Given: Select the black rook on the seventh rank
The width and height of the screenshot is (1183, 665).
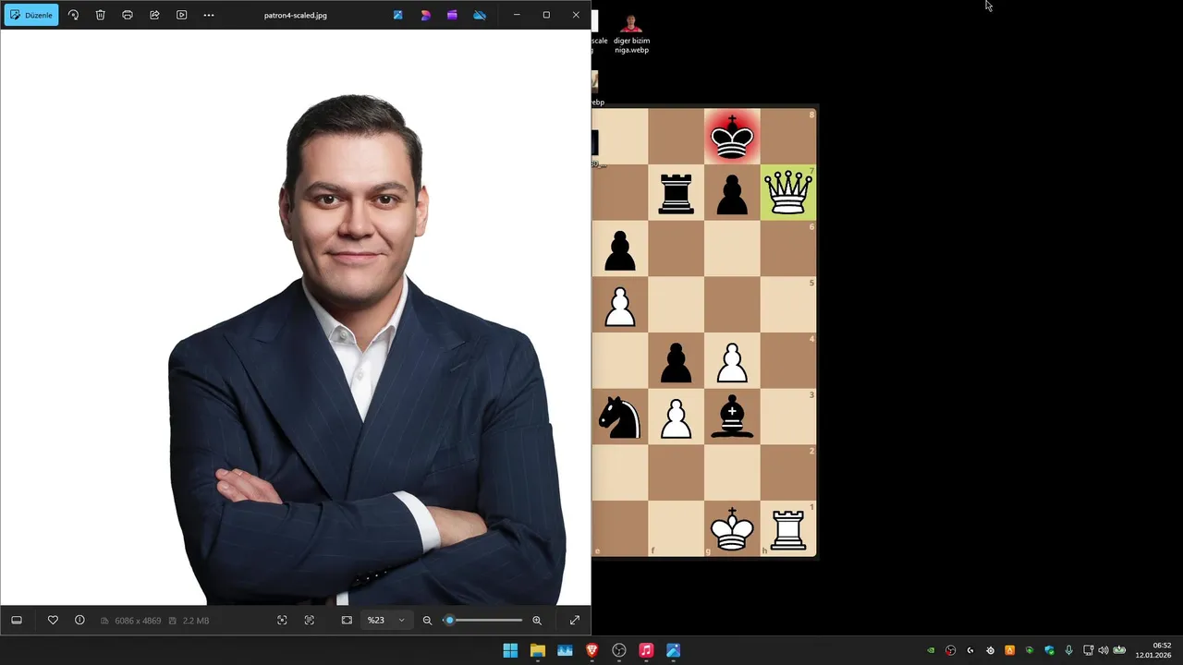Looking at the screenshot, I should 676,192.
